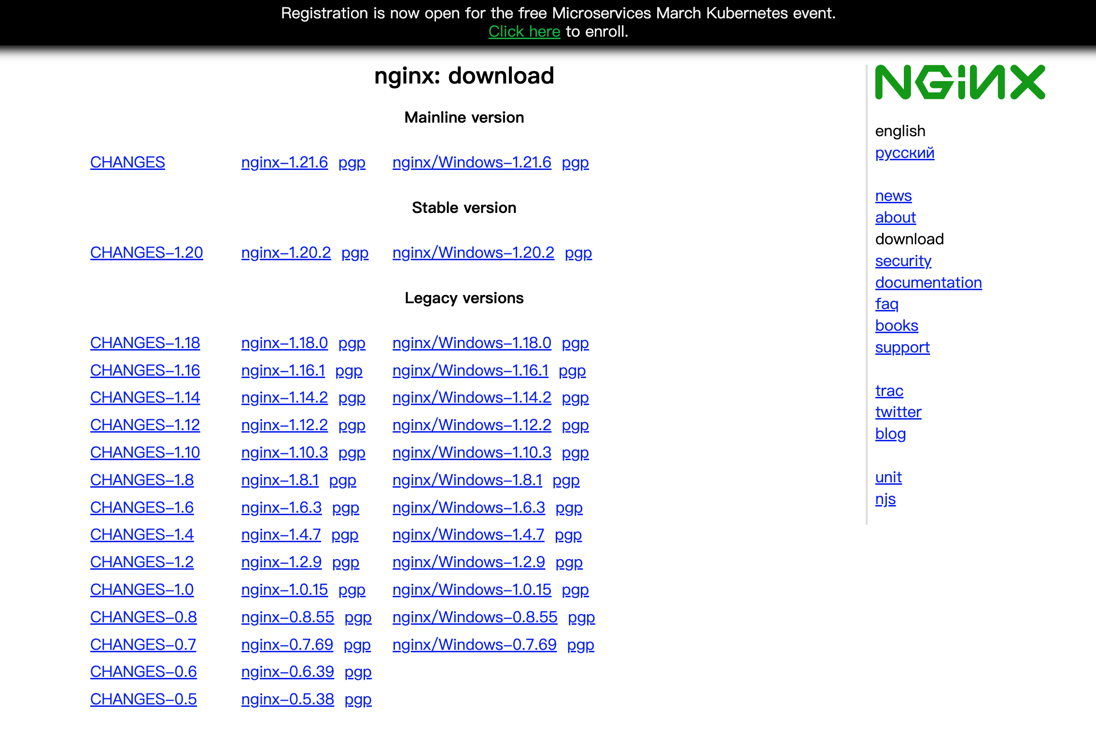Open CHANGES-1.18 link
The height and width of the screenshot is (731, 1096).
point(145,343)
